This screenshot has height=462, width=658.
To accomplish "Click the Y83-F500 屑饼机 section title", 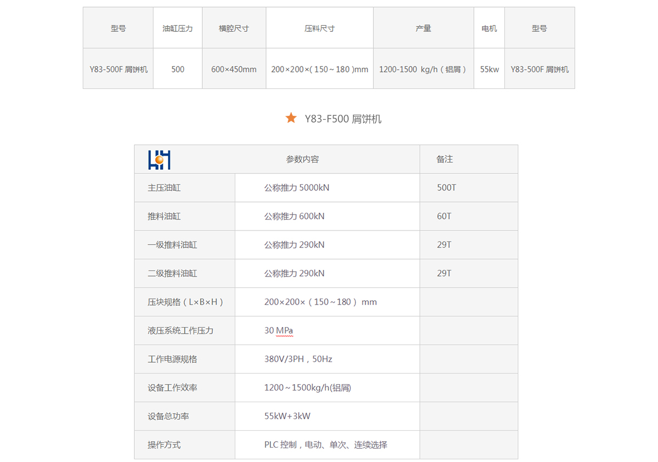I will click(343, 119).
